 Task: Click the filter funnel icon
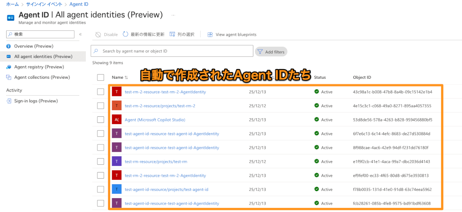260,51
